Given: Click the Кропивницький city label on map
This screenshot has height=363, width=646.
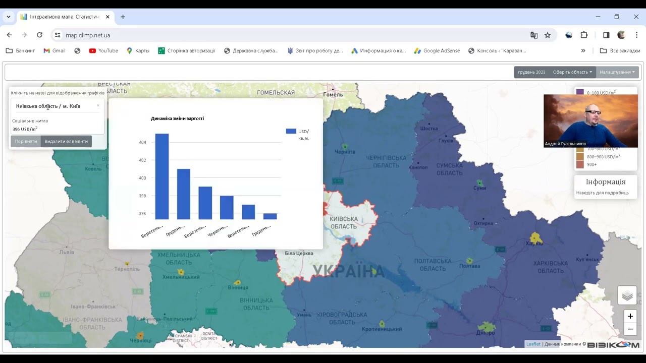Looking at the screenshot, I should coord(382,329).
